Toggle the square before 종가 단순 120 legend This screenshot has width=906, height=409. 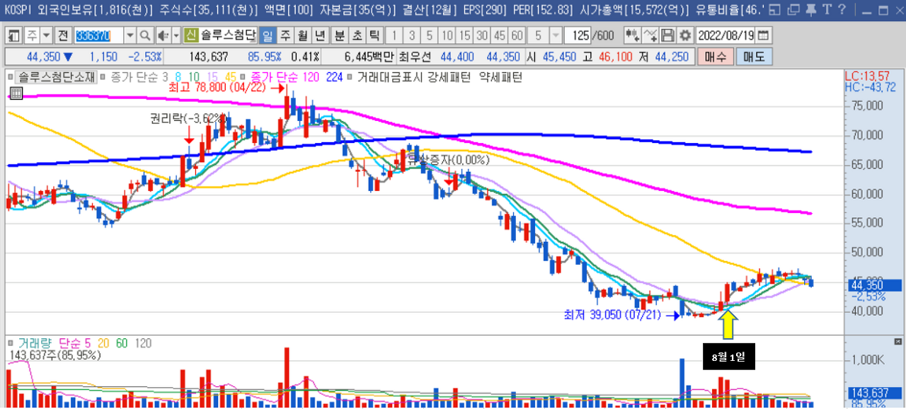pyautogui.click(x=243, y=77)
